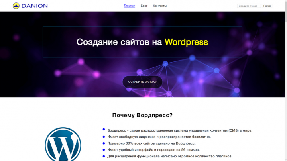
Task: Open the Контакты menu link
Action: pyautogui.click(x=160, y=6)
